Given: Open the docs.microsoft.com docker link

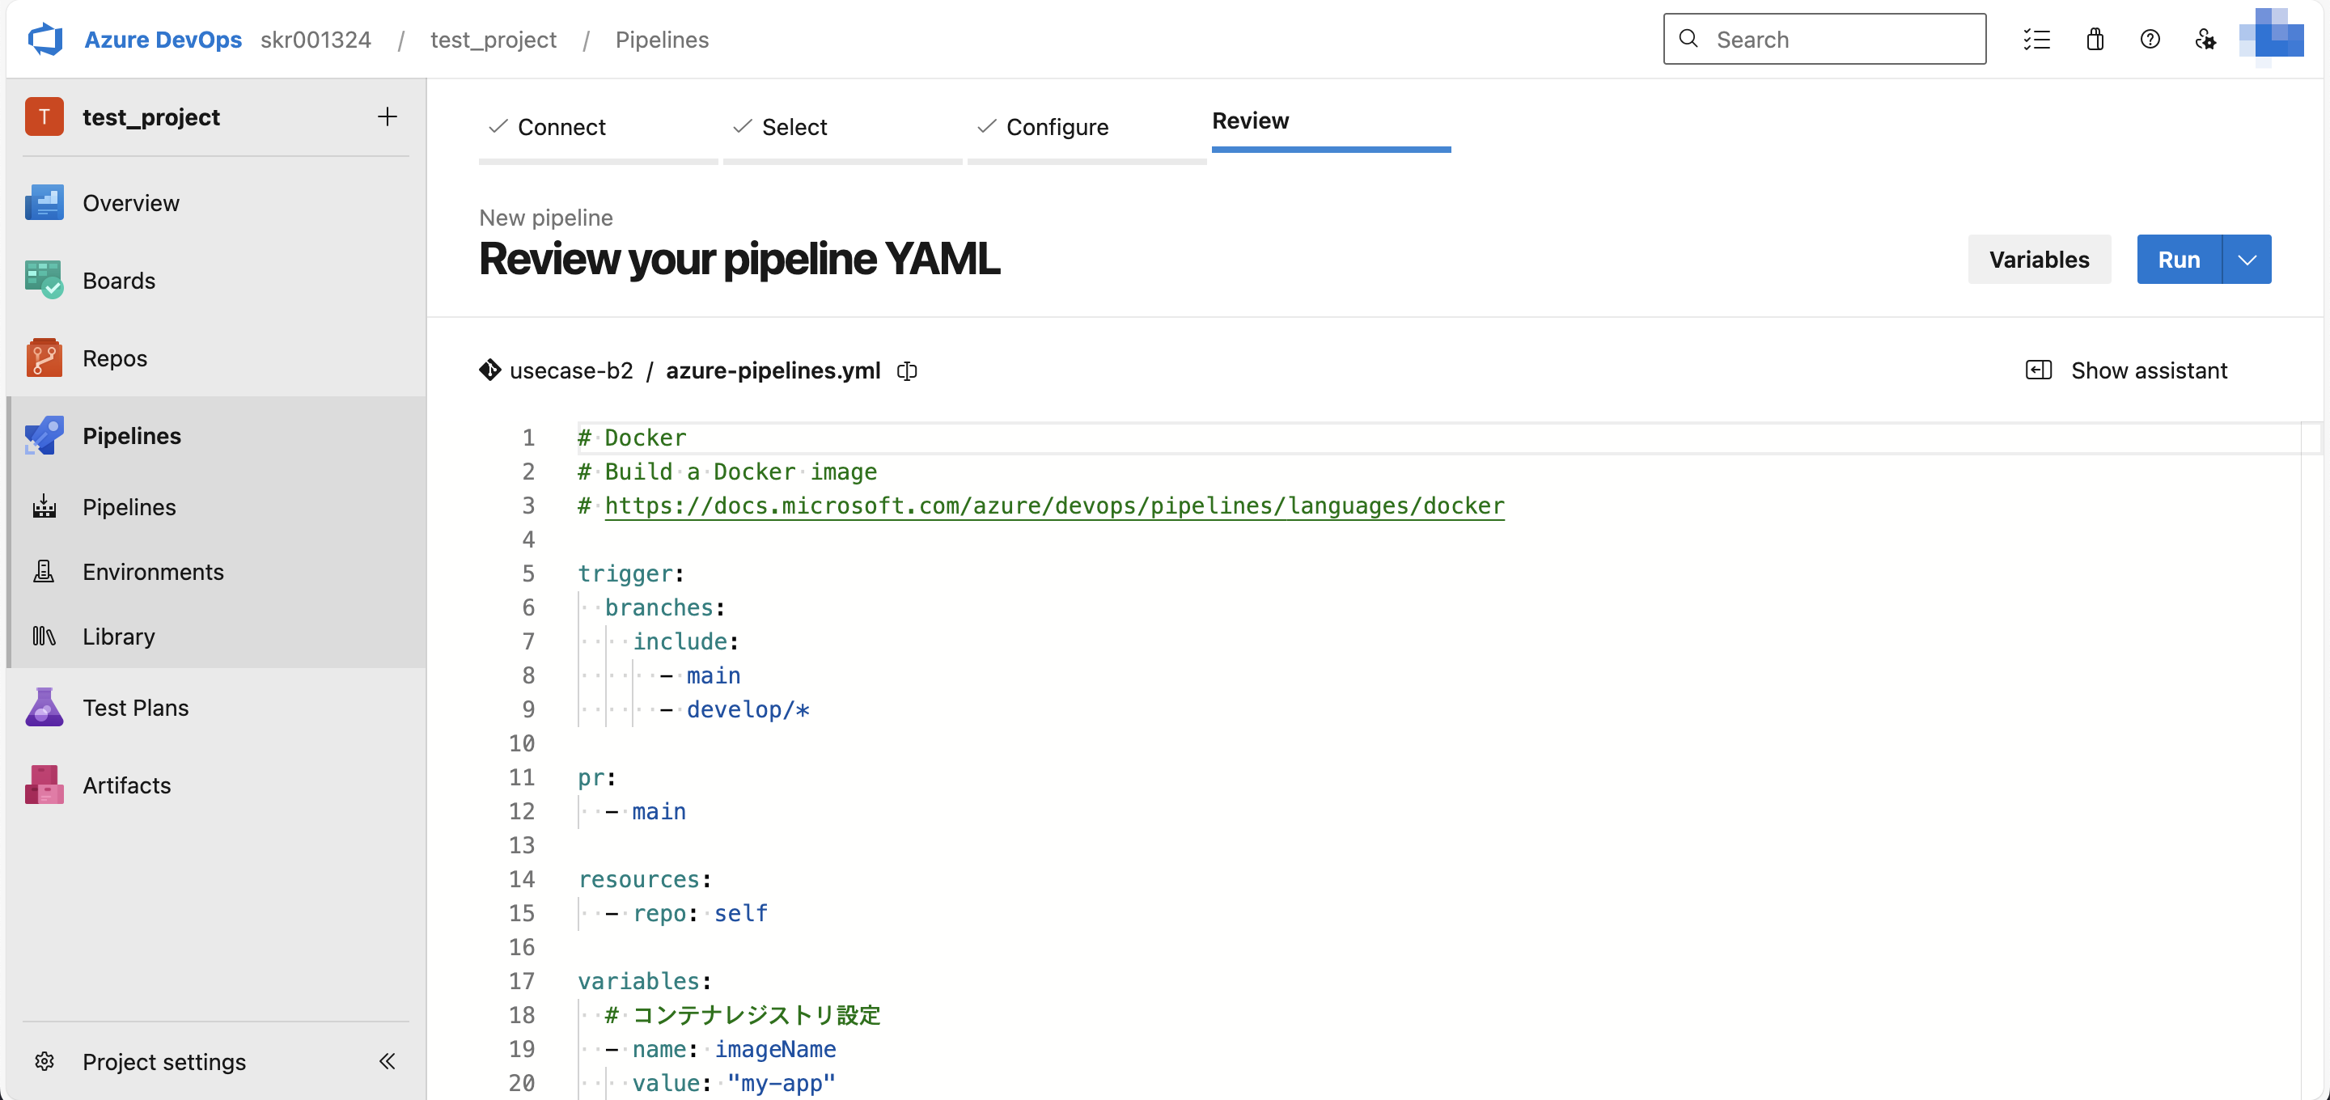Looking at the screenshot, I should (1053, 506).
